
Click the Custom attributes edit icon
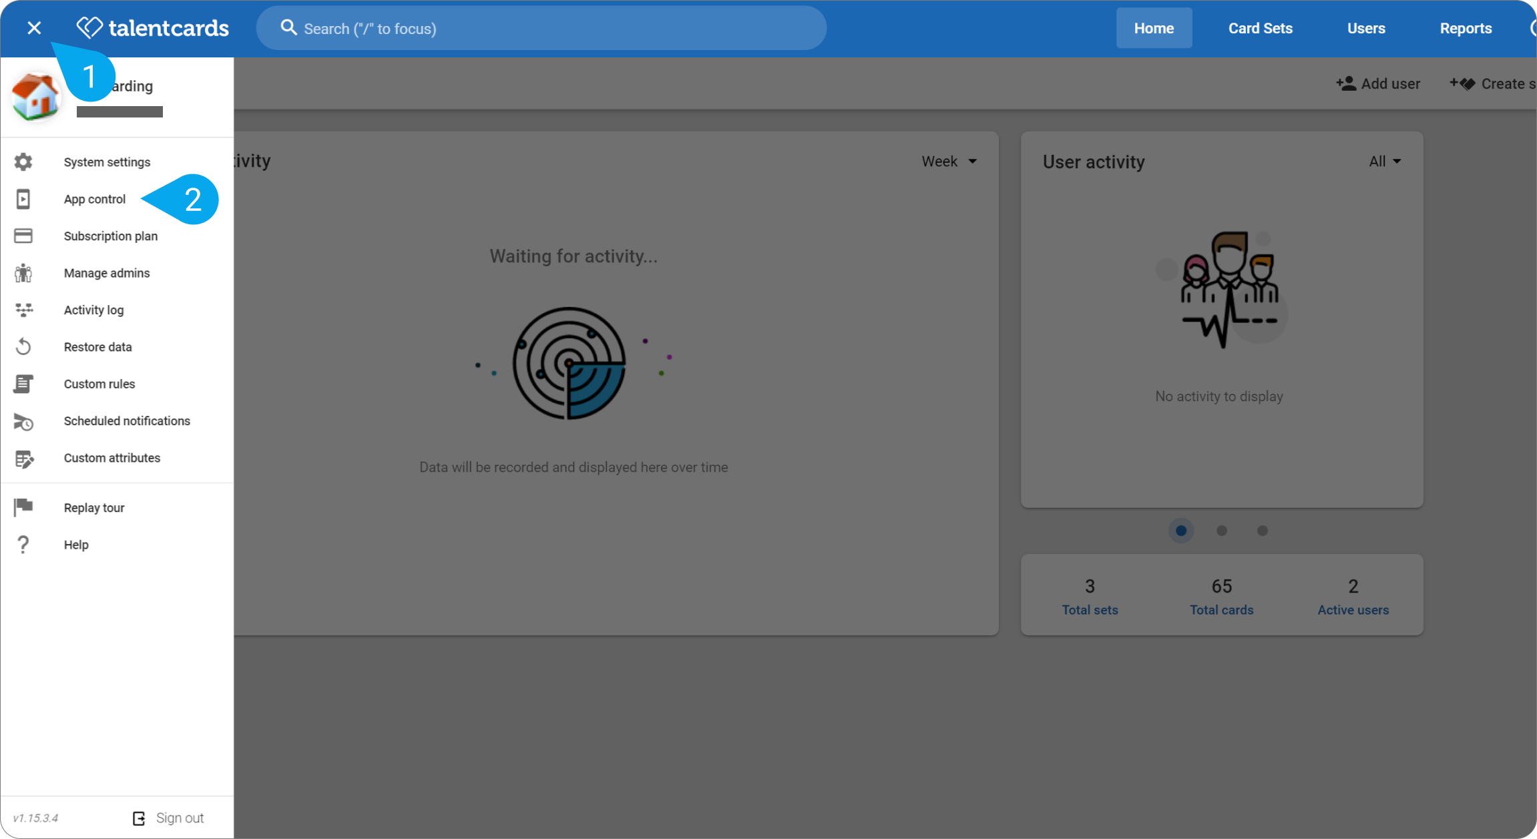pyautogui.click(x=24, y=459)
